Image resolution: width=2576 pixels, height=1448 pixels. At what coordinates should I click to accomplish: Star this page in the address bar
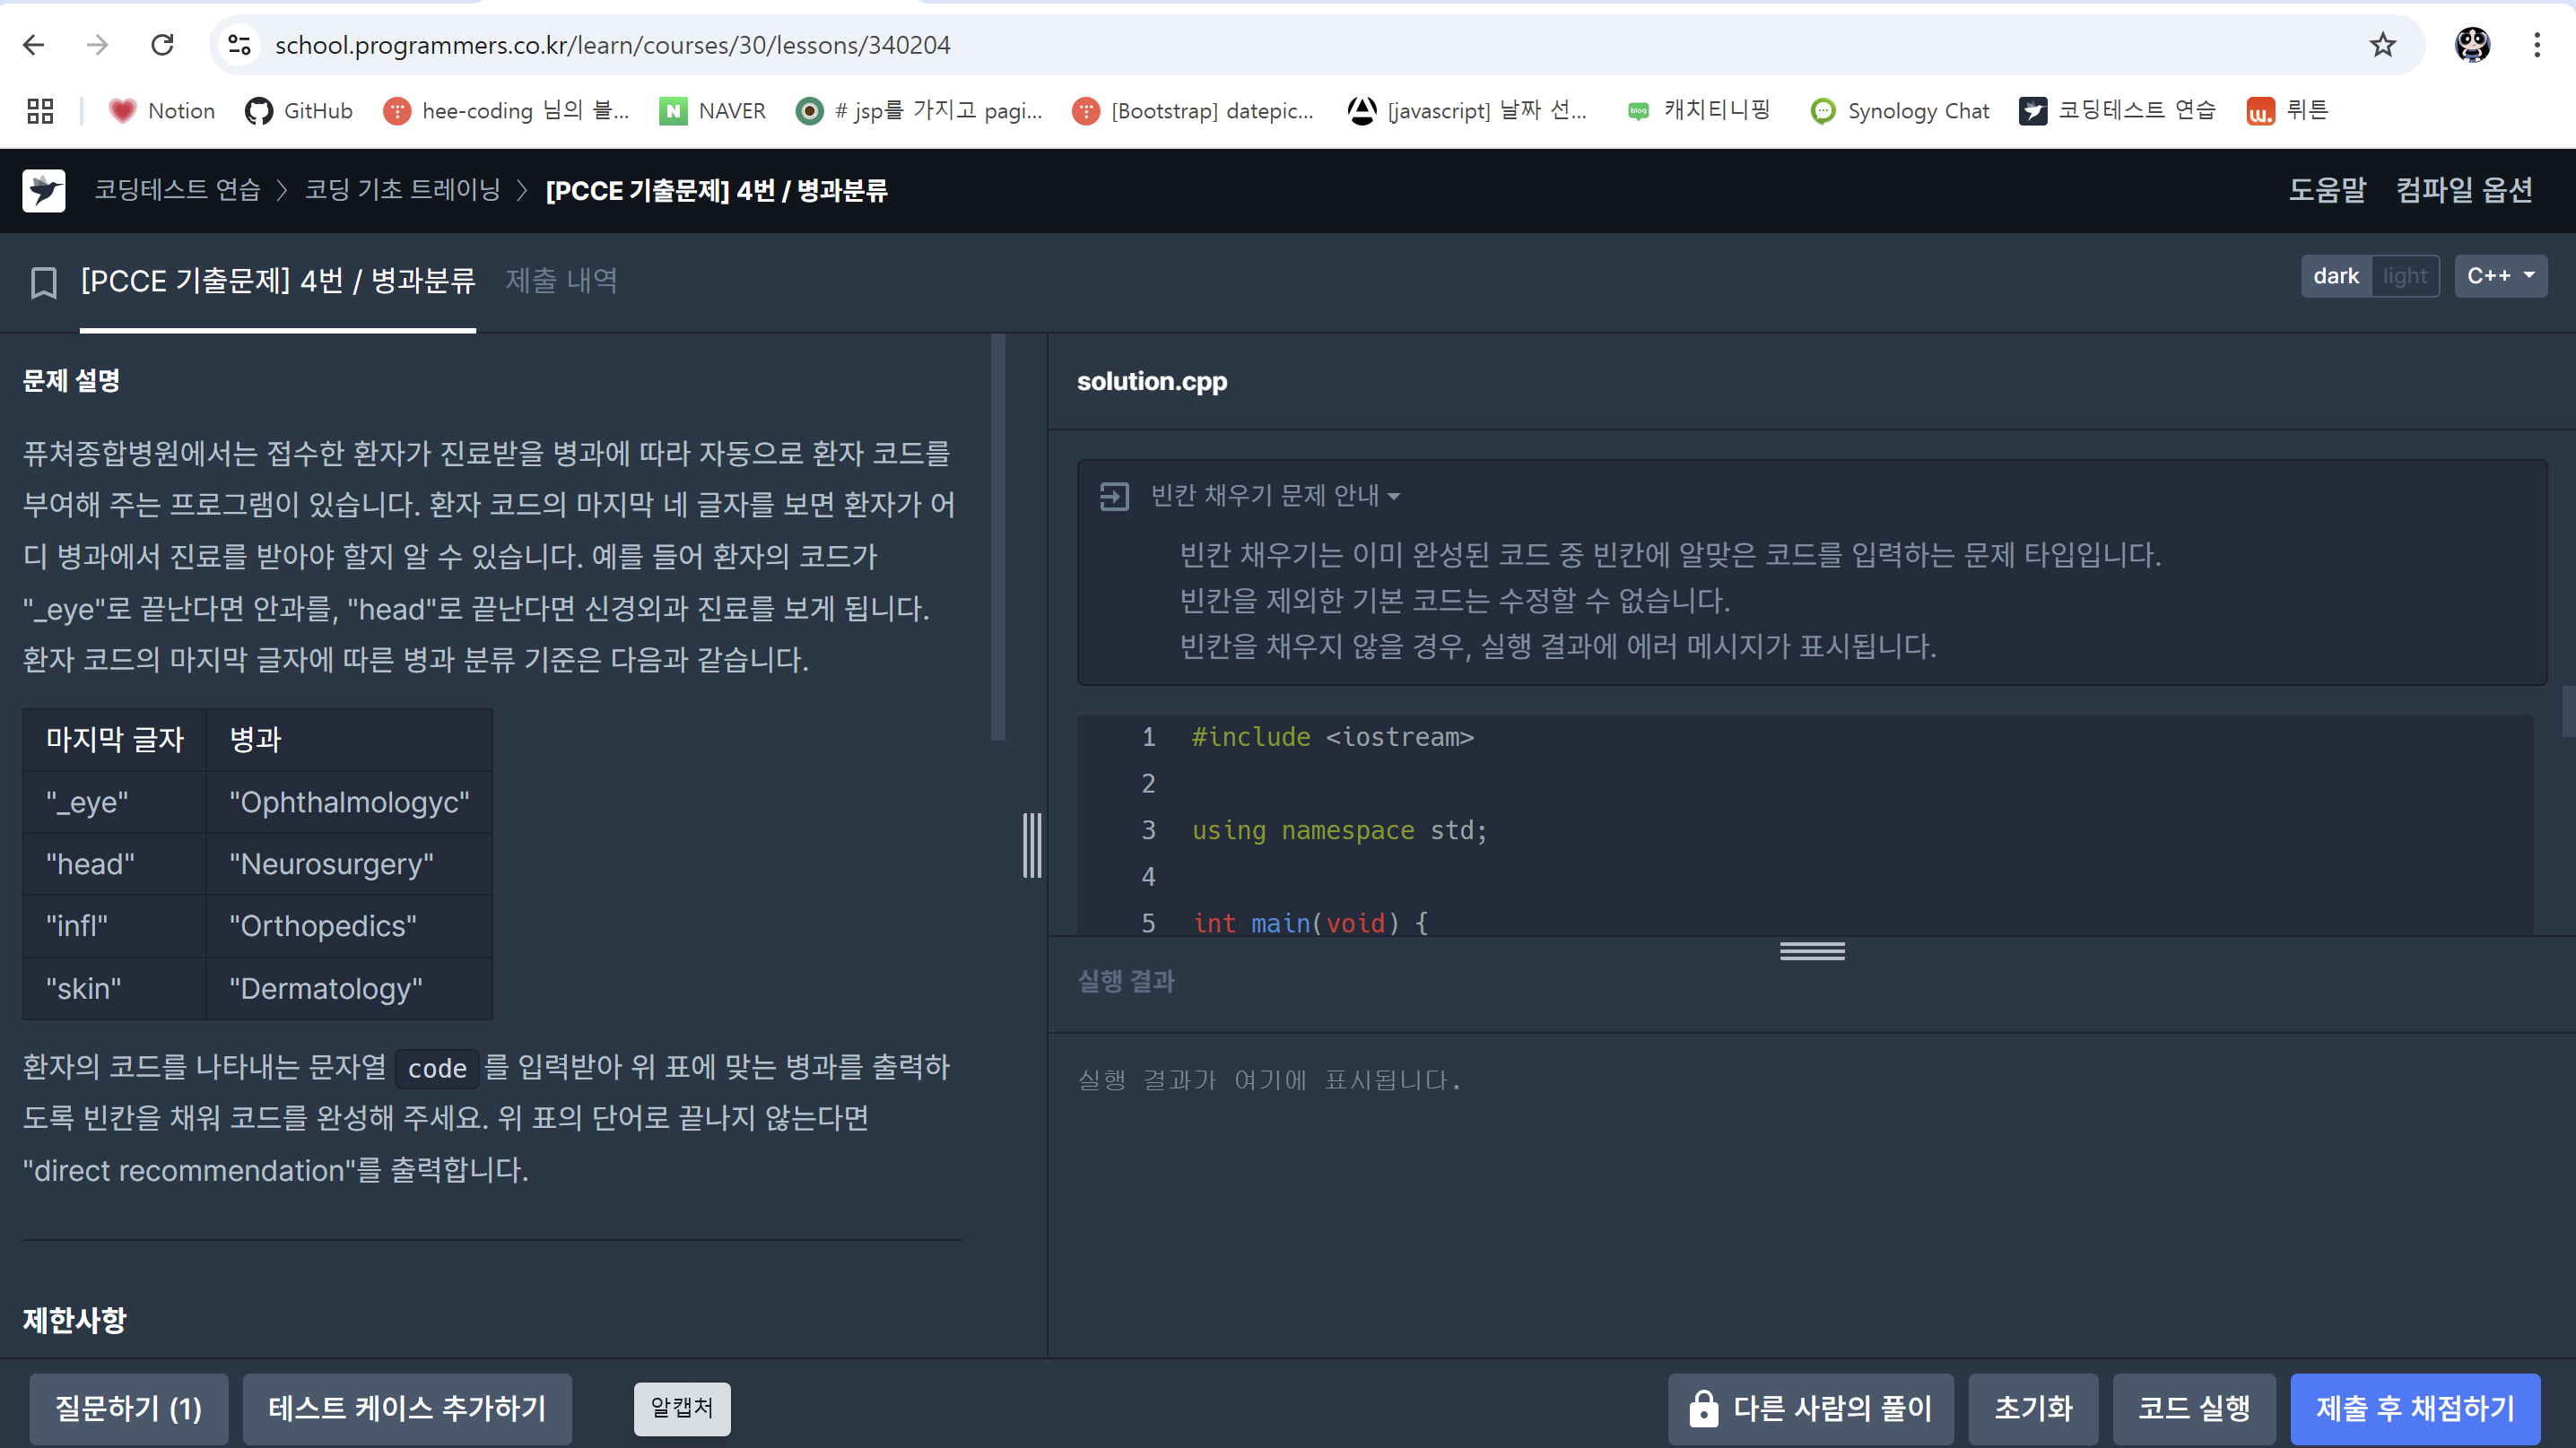point(2383,45)
